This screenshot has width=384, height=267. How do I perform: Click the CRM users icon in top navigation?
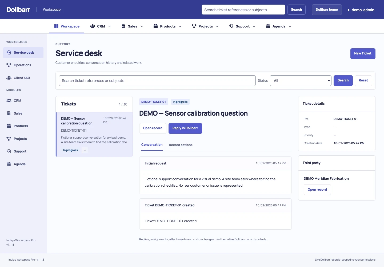(x=93, y=26)
